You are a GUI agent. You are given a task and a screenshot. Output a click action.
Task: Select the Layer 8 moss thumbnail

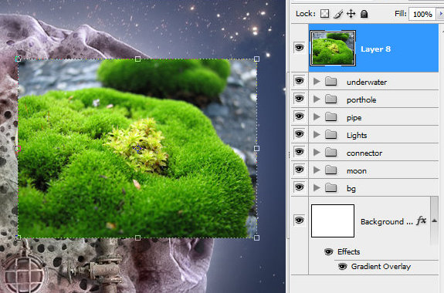(x=333, y=49)
